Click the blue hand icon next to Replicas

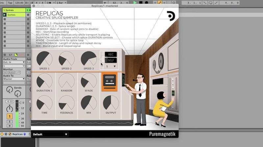25,134
